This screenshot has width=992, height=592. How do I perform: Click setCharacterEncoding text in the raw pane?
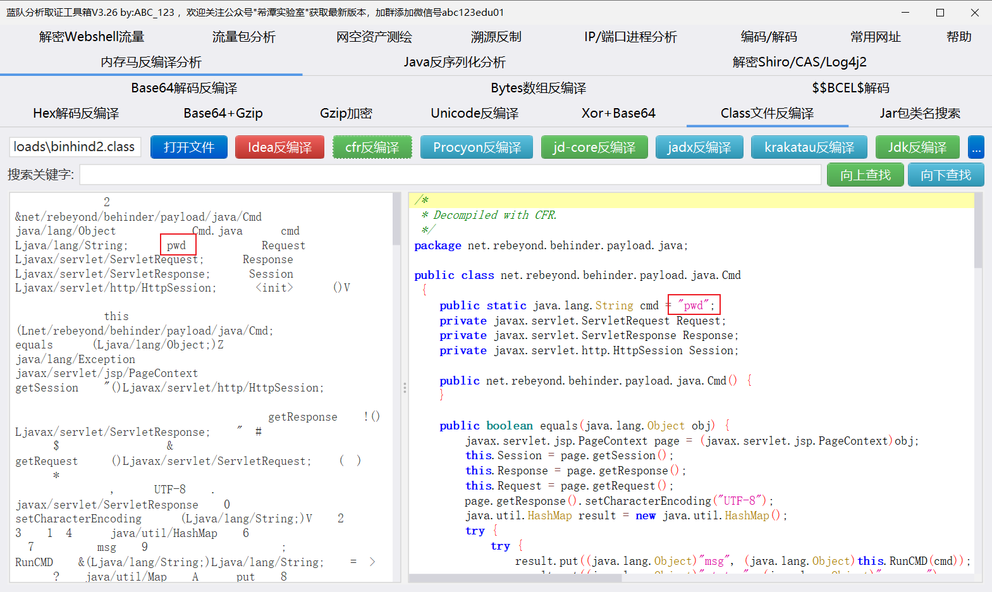pyautogui.click(x=78, y=519)
